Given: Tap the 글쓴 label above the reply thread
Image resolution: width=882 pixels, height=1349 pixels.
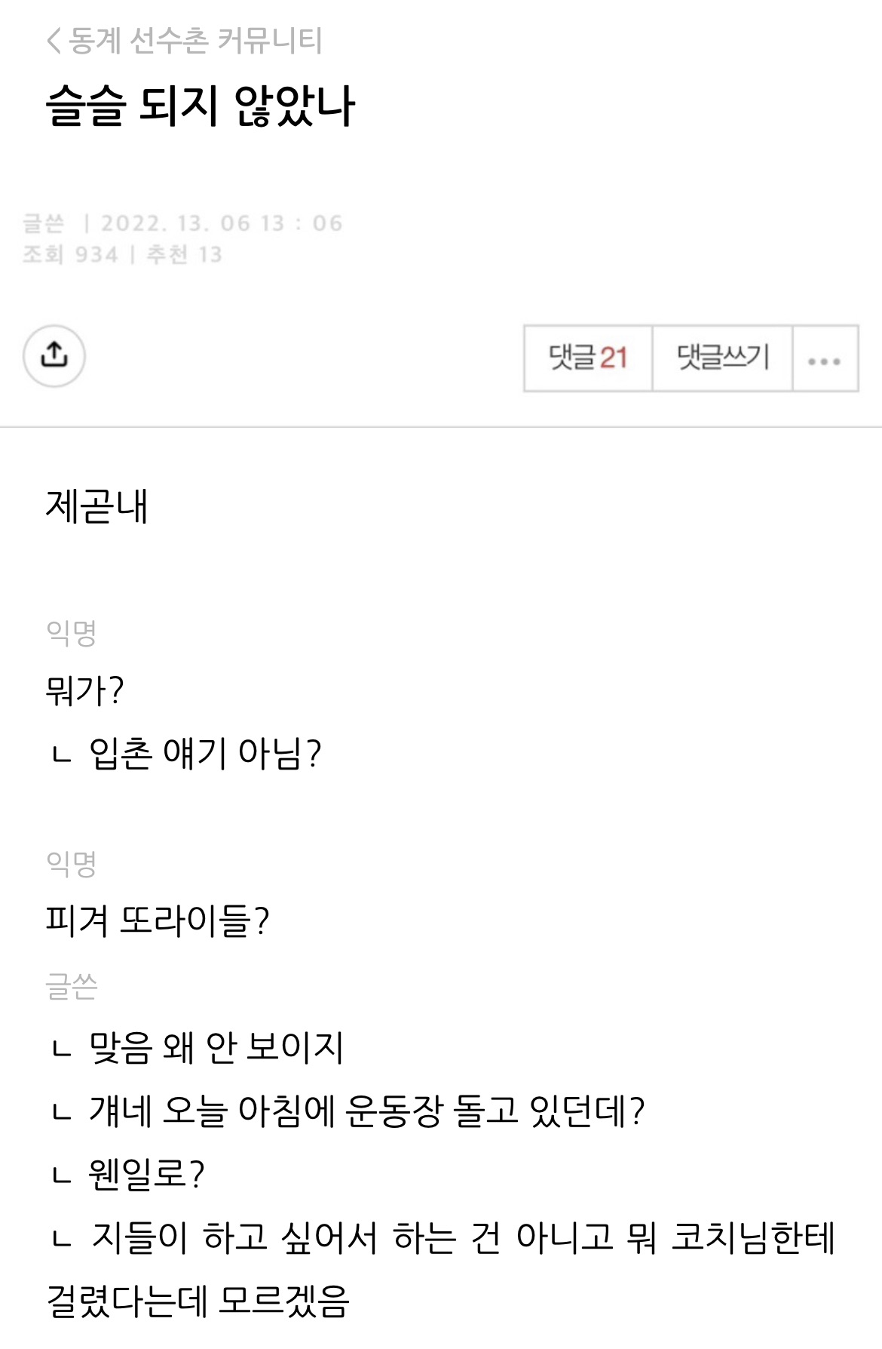Looking at the screenshot, I should tap(72, 986).
